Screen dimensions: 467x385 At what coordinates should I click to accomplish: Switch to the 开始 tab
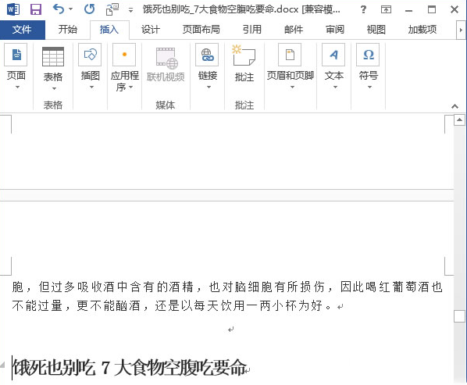pos(68,30)
